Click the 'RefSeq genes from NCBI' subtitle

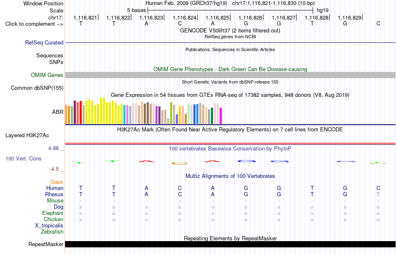[x=230, y=37]
